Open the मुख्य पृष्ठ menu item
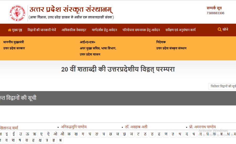236x144 pixels. point(15,30)
